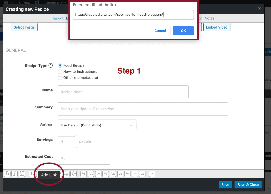271x194 pixels.
Task: Insert the ⅐ fraction character
Action: pos(135,174)
